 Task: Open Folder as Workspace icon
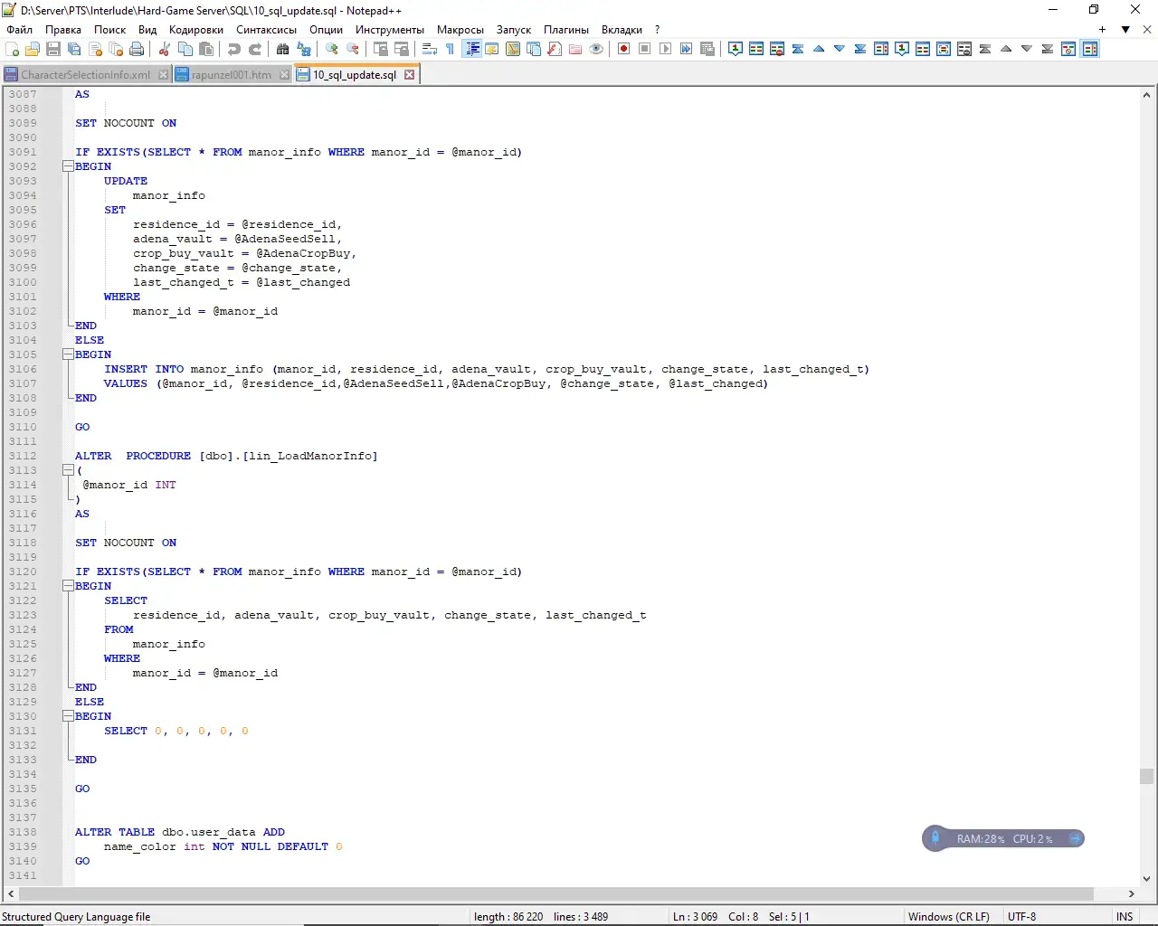pyautogui.click(x=575, y=49)
